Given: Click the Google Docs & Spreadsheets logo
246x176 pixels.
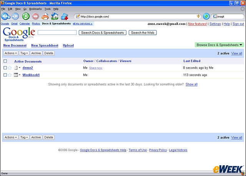Looking at the screenshot, I should click(19, 34).
